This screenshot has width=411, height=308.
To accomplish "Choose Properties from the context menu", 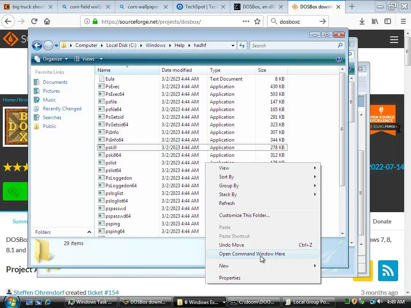I will 263,278.
